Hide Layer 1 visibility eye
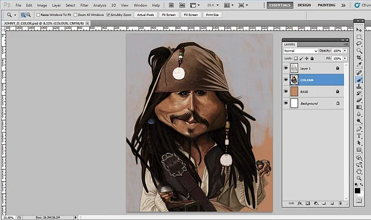The image size is (371, 220). [x=286, y=68]
